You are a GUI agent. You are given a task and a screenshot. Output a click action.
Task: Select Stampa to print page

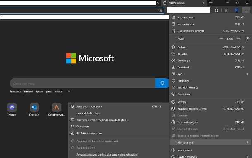point(210,102)
